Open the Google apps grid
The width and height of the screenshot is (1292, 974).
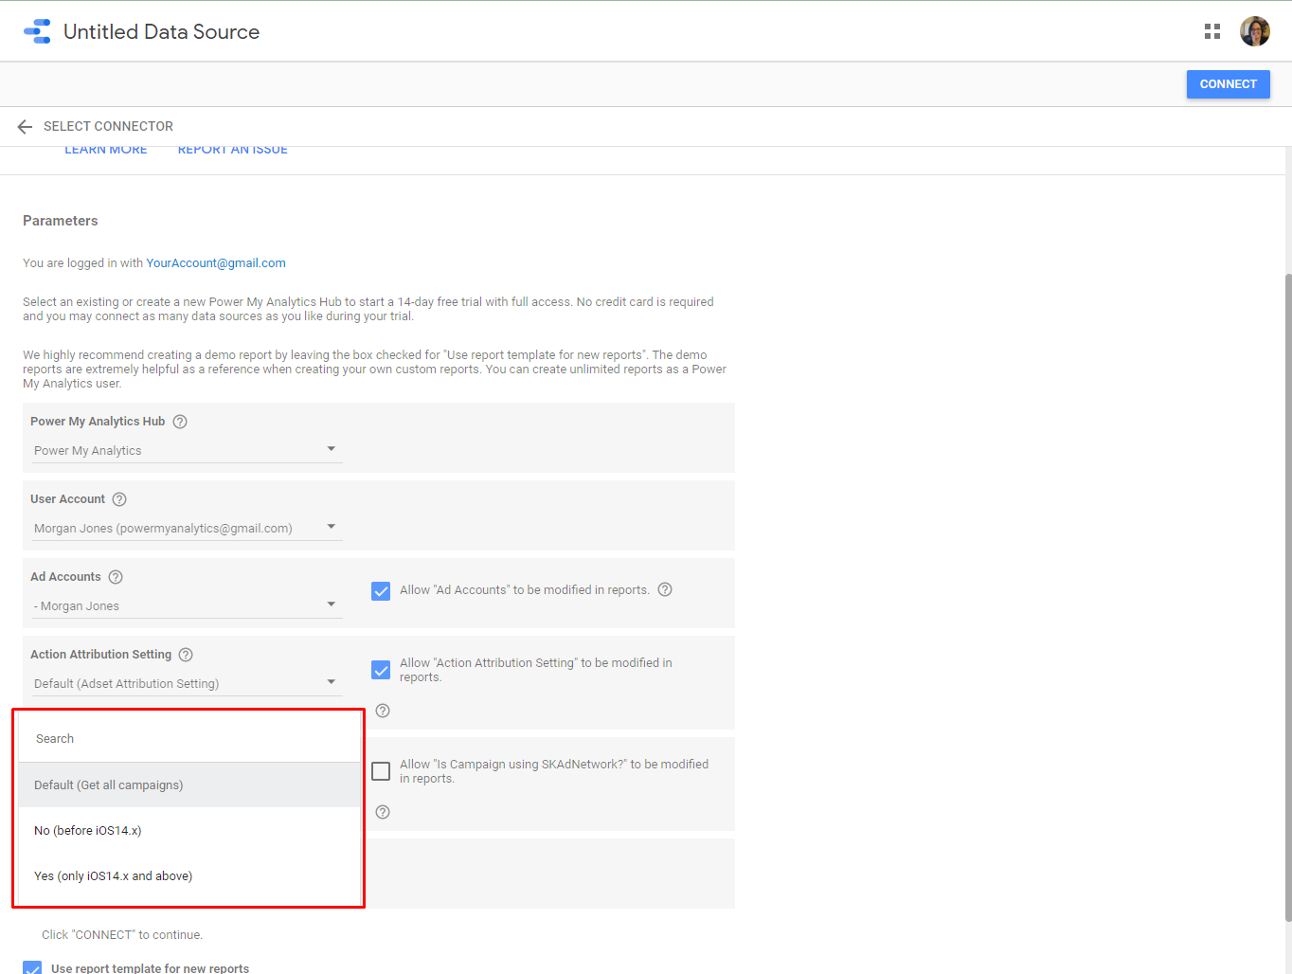1211,31
